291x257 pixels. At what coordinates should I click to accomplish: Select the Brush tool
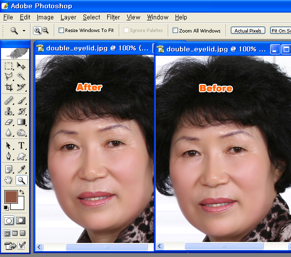21,100
